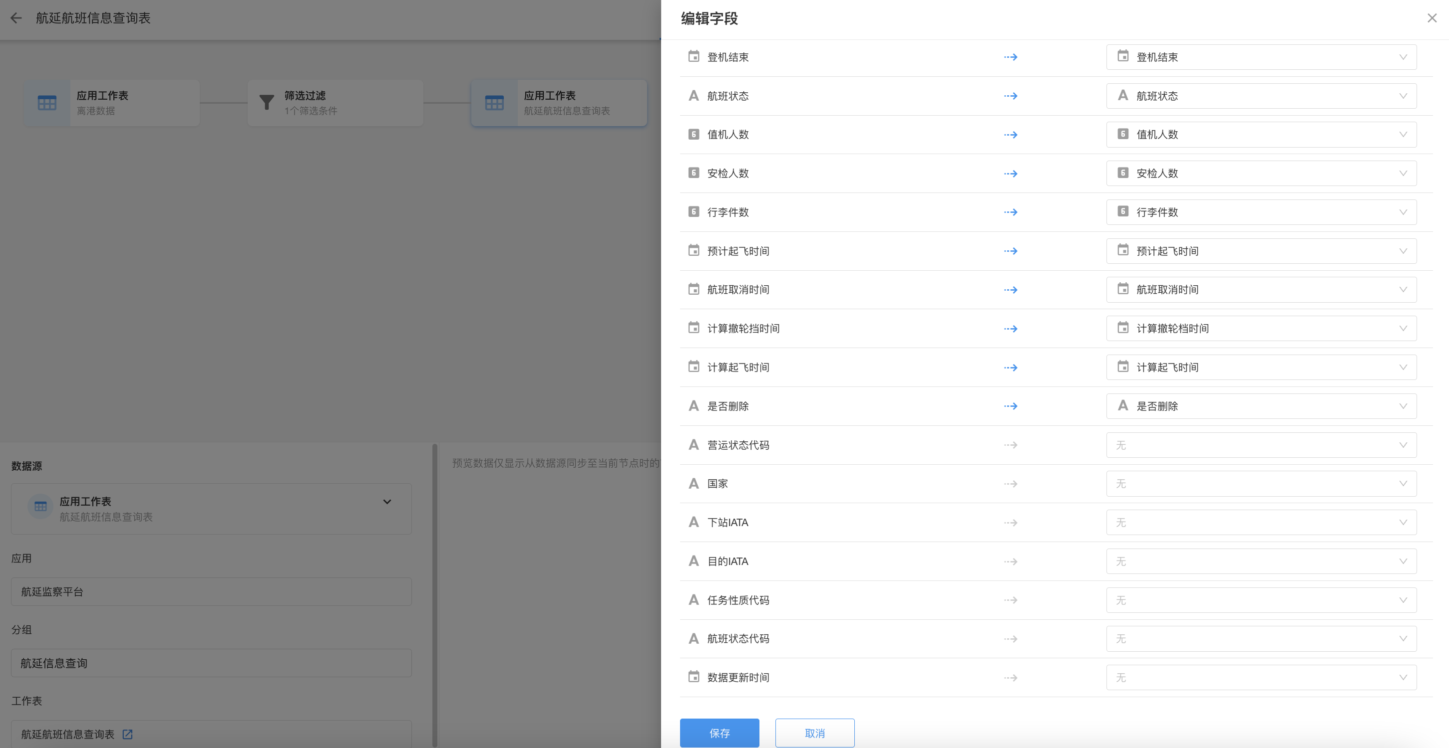The width and height of the screenshot is (1449, 748).
Task: Click the 筛选过滤 funnel node icon
Action: (267, 102)
